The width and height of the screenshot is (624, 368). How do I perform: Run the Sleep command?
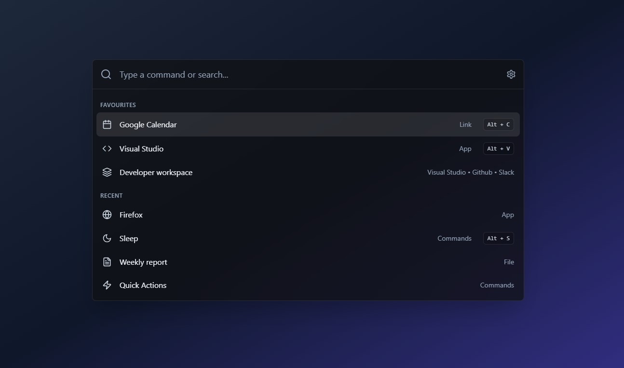308,238
